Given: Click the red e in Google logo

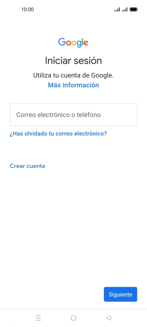Looking at the screenshot, I should pyautogui.click(x=86, y=43).
